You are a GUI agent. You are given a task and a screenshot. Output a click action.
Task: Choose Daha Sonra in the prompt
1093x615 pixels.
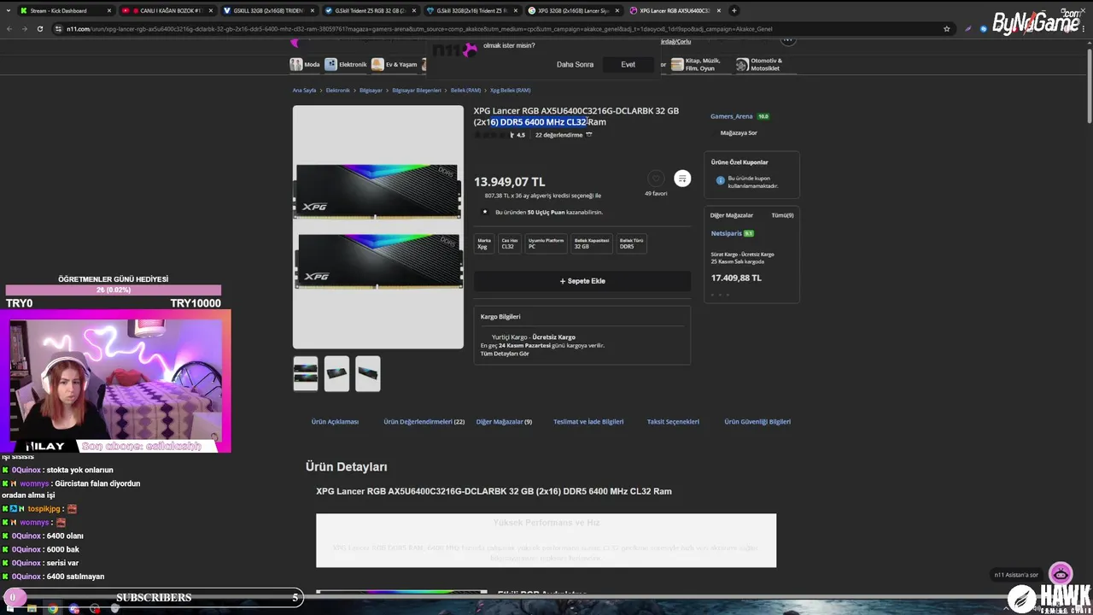click(575, 64)
